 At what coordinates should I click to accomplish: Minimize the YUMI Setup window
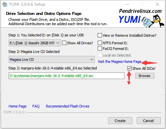click(127, 4)
